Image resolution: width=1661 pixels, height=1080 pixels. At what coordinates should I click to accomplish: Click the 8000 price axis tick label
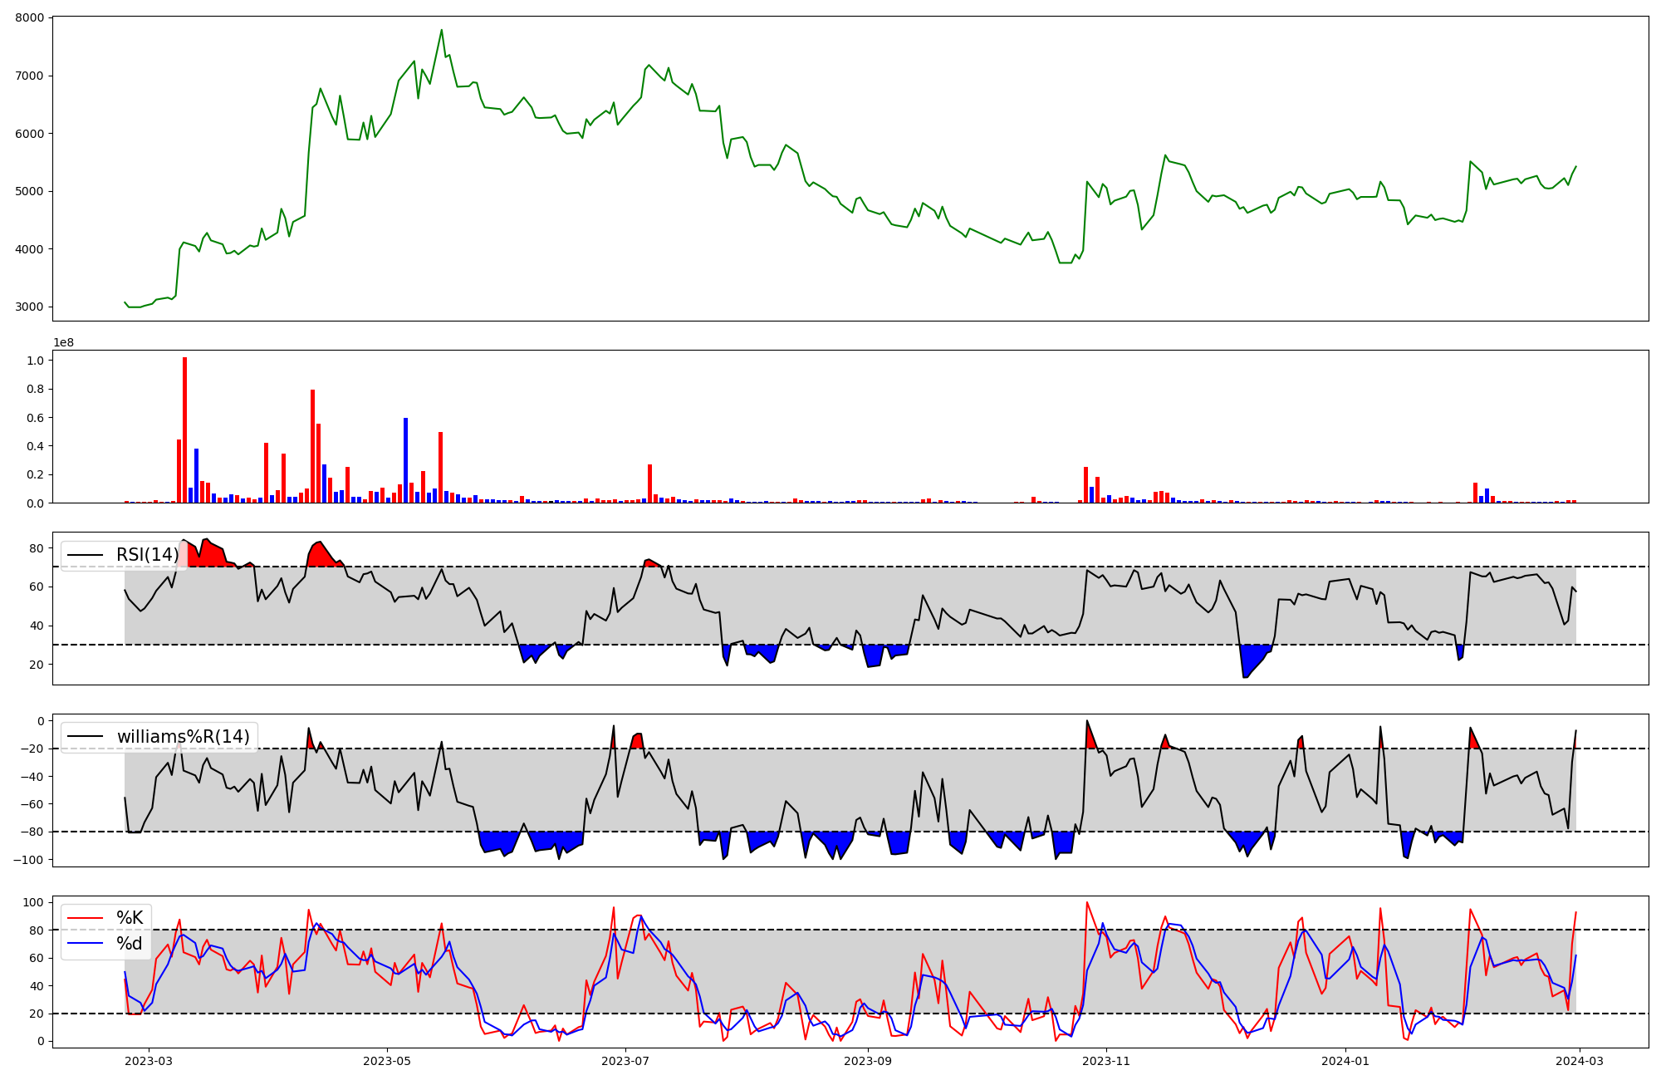tap(31, 18)
